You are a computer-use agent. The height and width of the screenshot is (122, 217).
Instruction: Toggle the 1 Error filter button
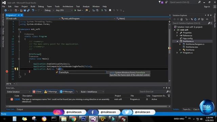click(x=37, y=92)
